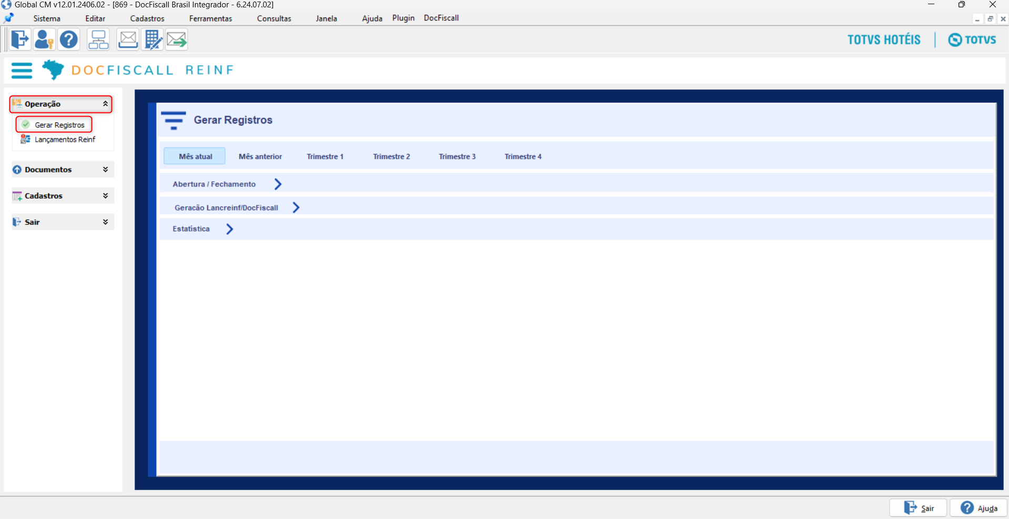Image resolution: width=1009 pixels, height=519 pixels.
Task: Open the Cadastros menu in menu bar
Action: click(147, 18)
